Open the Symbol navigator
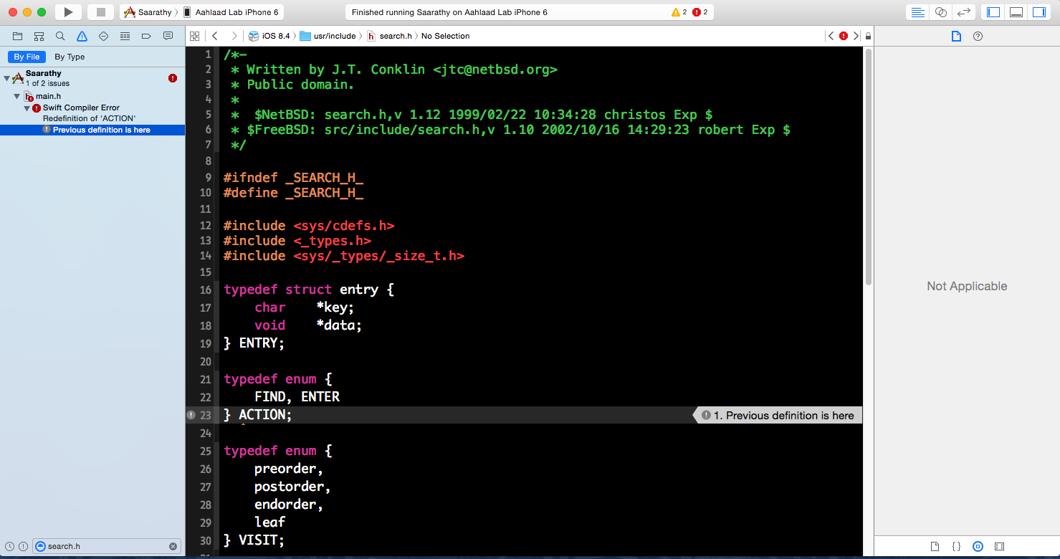This screenshot has width=1060, height=559. pos(39,36)
